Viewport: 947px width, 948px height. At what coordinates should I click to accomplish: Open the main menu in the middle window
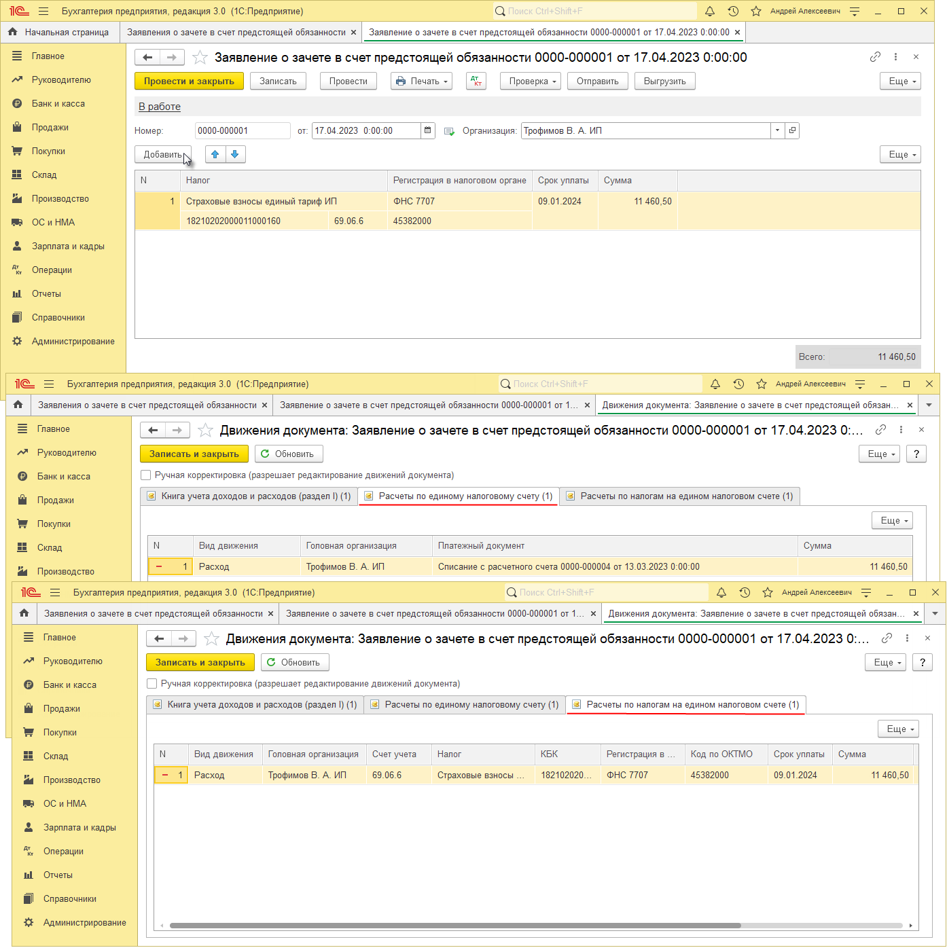[x=49, y=384]
